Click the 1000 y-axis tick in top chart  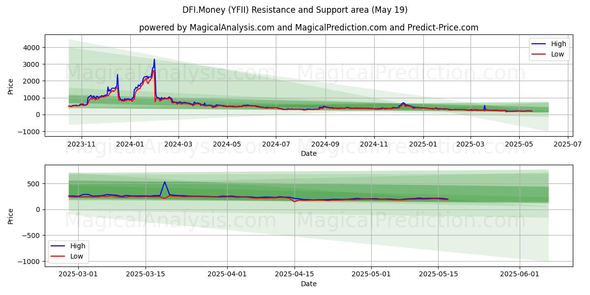tap(32, 98)
